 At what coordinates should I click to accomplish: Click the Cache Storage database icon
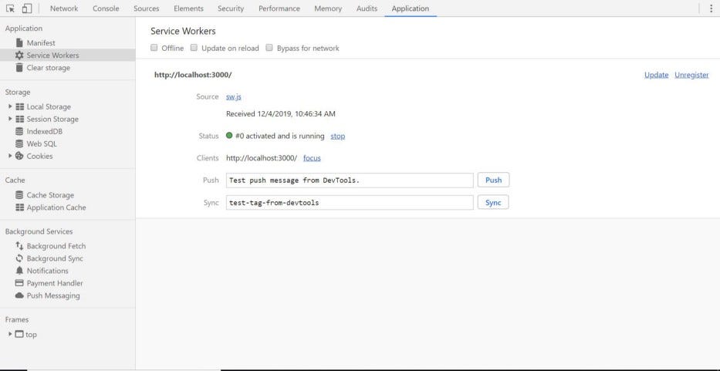[x=19, y=195]
